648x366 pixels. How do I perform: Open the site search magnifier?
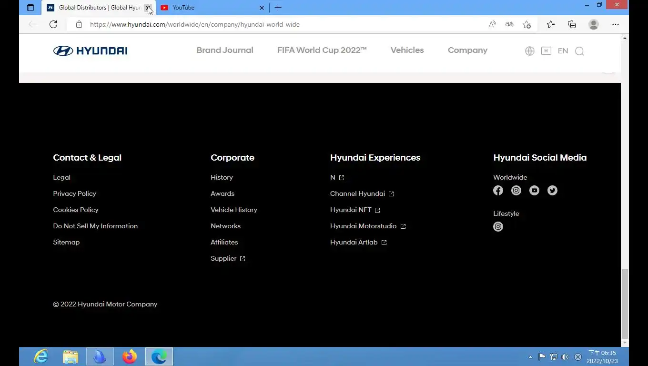579,51
